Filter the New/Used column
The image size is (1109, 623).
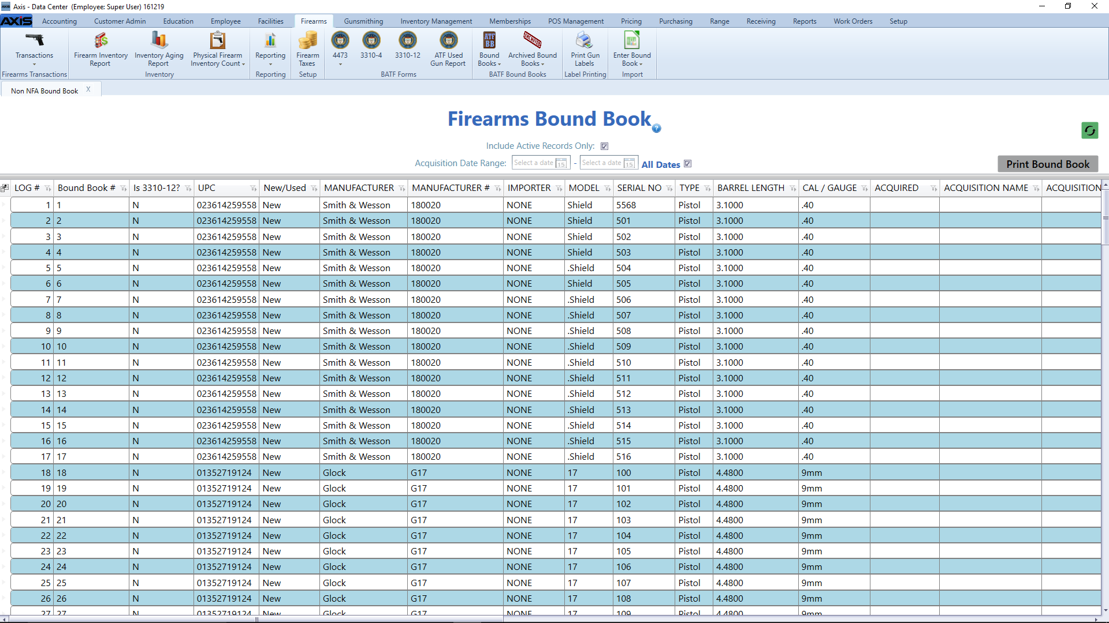(x=314, y=189)
